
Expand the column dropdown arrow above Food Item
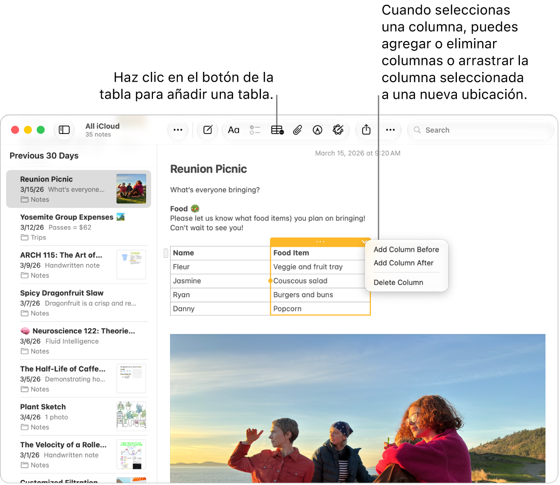[x=364, y=242]
